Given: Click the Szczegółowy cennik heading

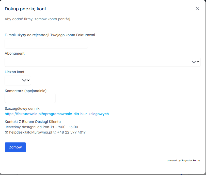Looking at the screenshot, I should click(22, 108).
